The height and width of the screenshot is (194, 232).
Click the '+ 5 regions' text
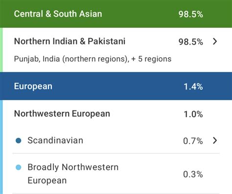point(151,59)
